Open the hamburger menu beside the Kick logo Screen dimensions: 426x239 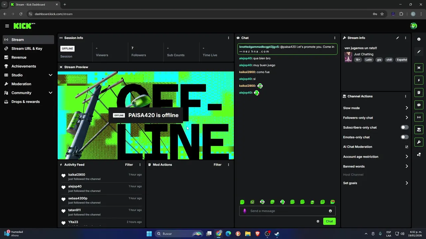(x=7, y=26)
